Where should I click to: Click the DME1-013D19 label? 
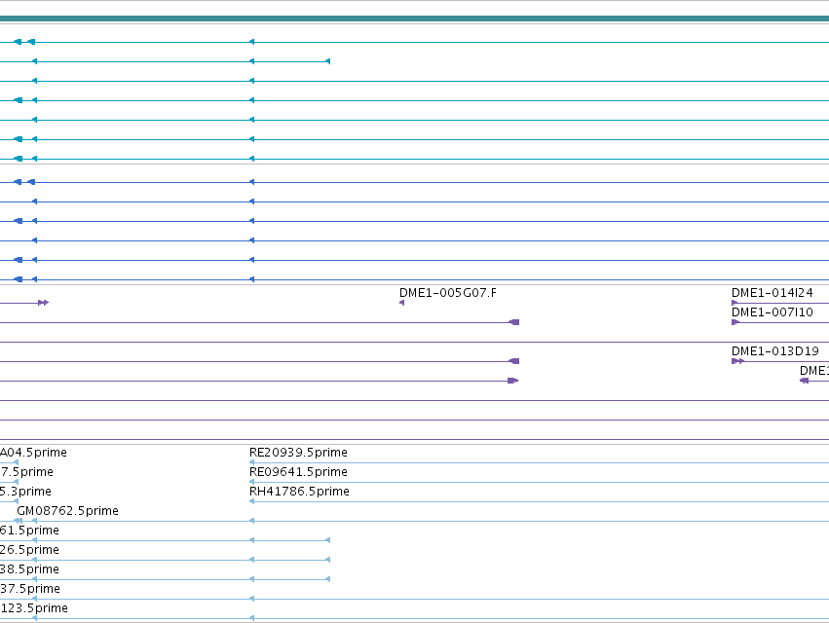(775, 351)
